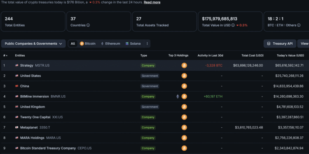Click the Read more link
This screenshot has height=154, width=309.
152,2
